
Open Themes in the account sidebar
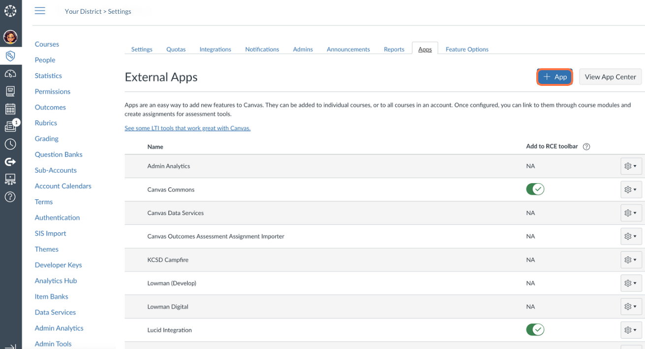pos(47,249)
